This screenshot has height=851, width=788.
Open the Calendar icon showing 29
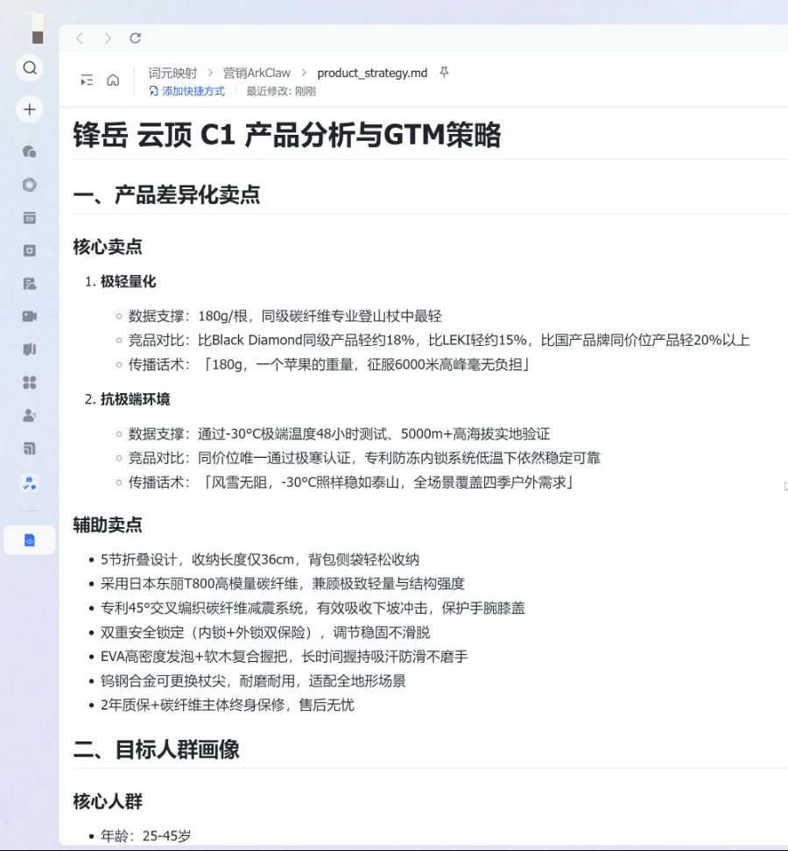(30, 218)
